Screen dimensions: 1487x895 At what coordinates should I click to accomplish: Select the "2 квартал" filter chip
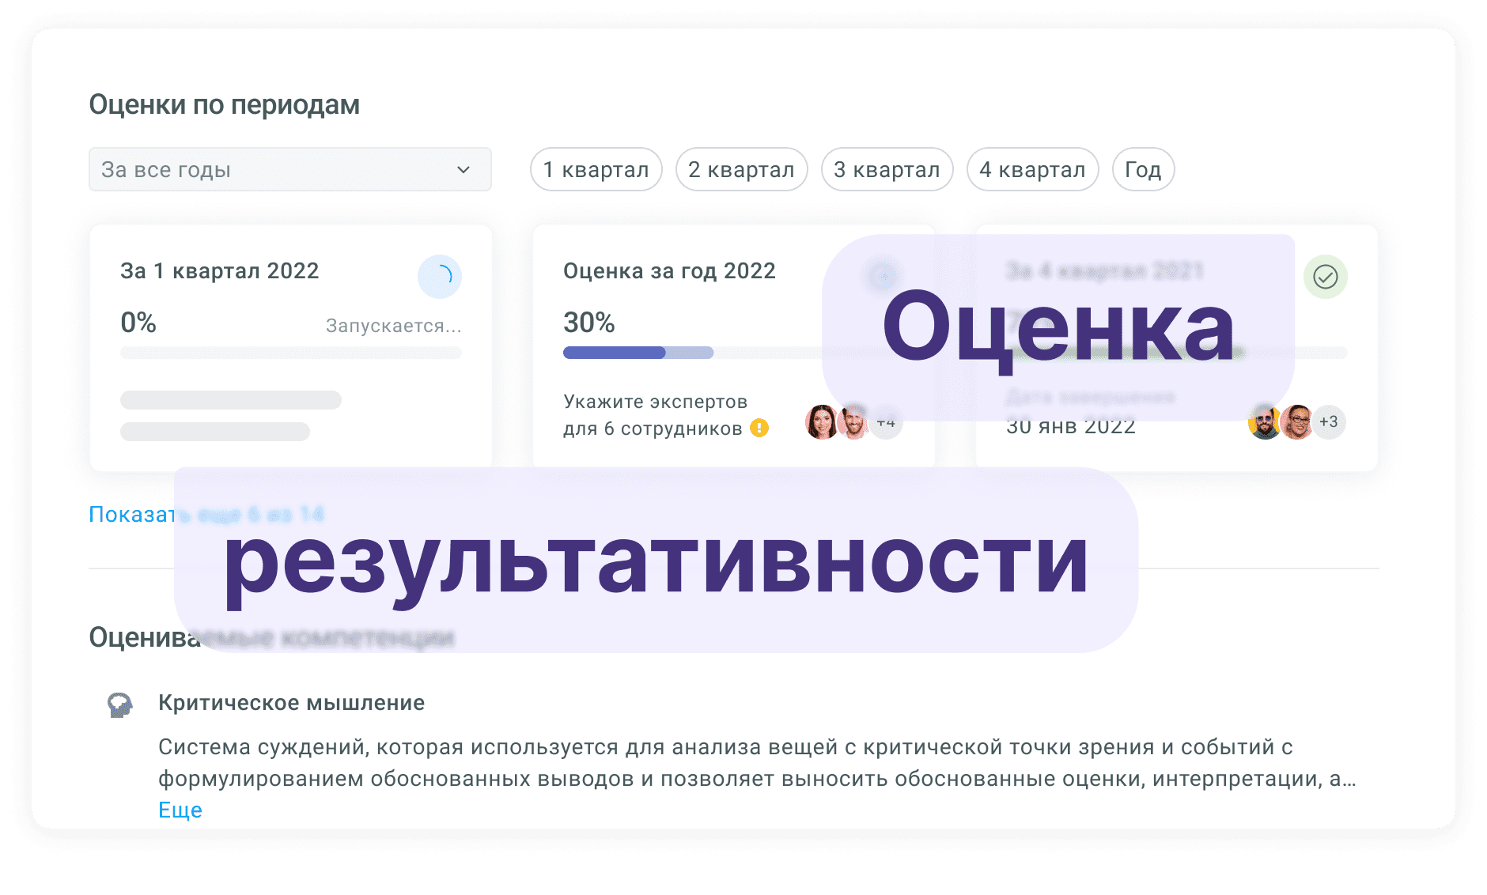(x=741, y=169)
